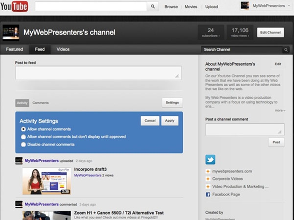Switch to the Featured tab
Image resolution: width=294 pixels, height=220 pixels.
pos(14,49)
